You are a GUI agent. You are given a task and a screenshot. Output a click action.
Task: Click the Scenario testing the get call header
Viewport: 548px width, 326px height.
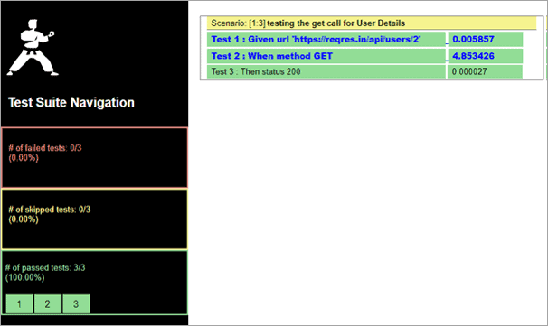(372, 23)
